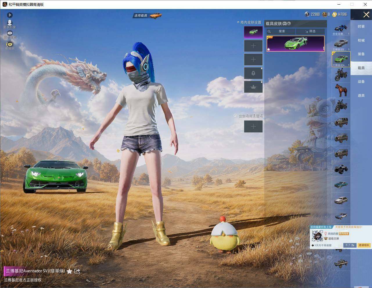372x288 pixels.
Task: Select the brown horse mount
Action: [x=341, y=91]
